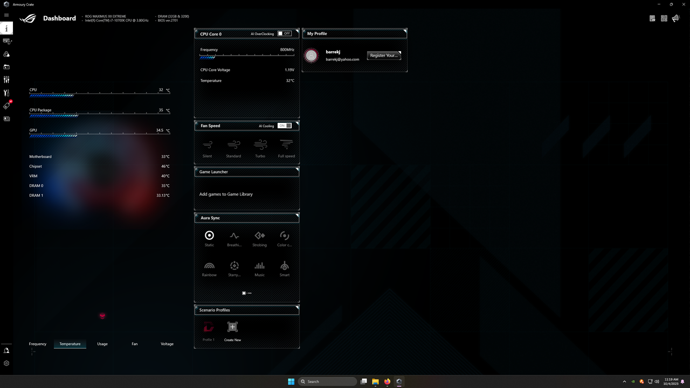Switch to the Usage tab
690x388 pixels.
[x=102, y=344]
